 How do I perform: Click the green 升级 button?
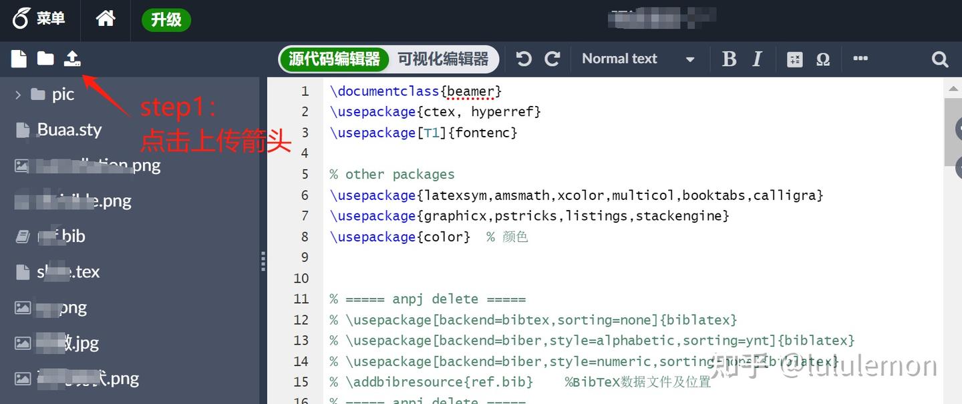[166, 19]
